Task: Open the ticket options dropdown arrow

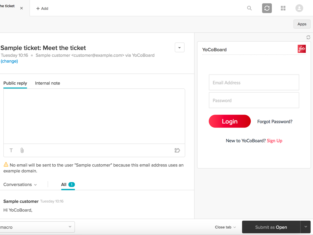Action: click(179, 47)
